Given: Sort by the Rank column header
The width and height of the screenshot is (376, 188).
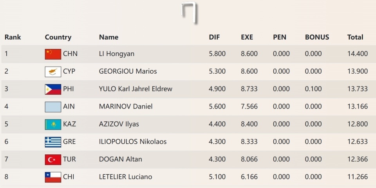Looking at the screenshot, I should (x=13, y=37).
